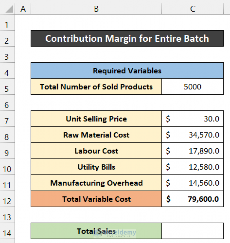Image resolution: width=230 pixels, height=243 pixels.
Task: Select the empty cell beside Total Sales
Action: pos(192,231)
